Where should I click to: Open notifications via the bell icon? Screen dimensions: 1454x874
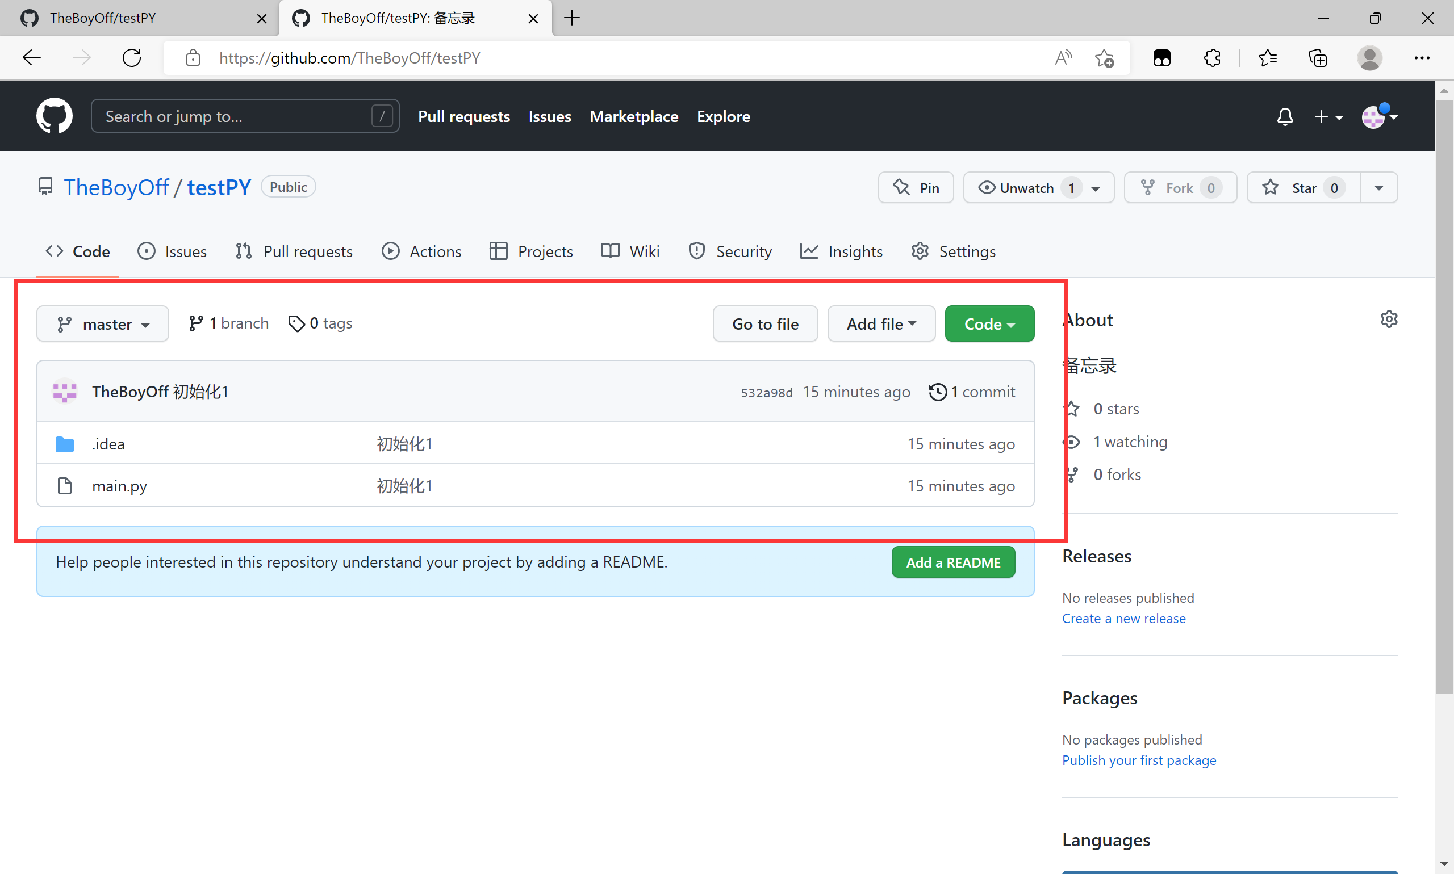point(1285,116)
